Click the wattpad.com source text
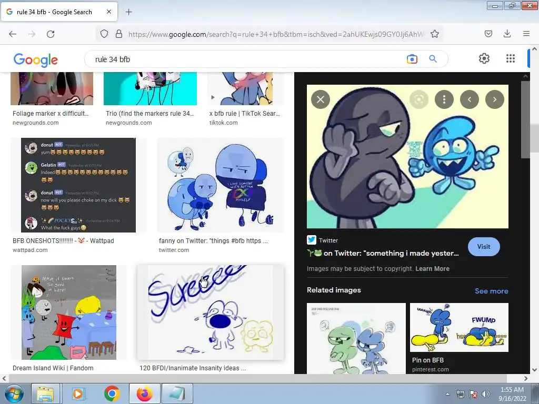 pos(30,250)
